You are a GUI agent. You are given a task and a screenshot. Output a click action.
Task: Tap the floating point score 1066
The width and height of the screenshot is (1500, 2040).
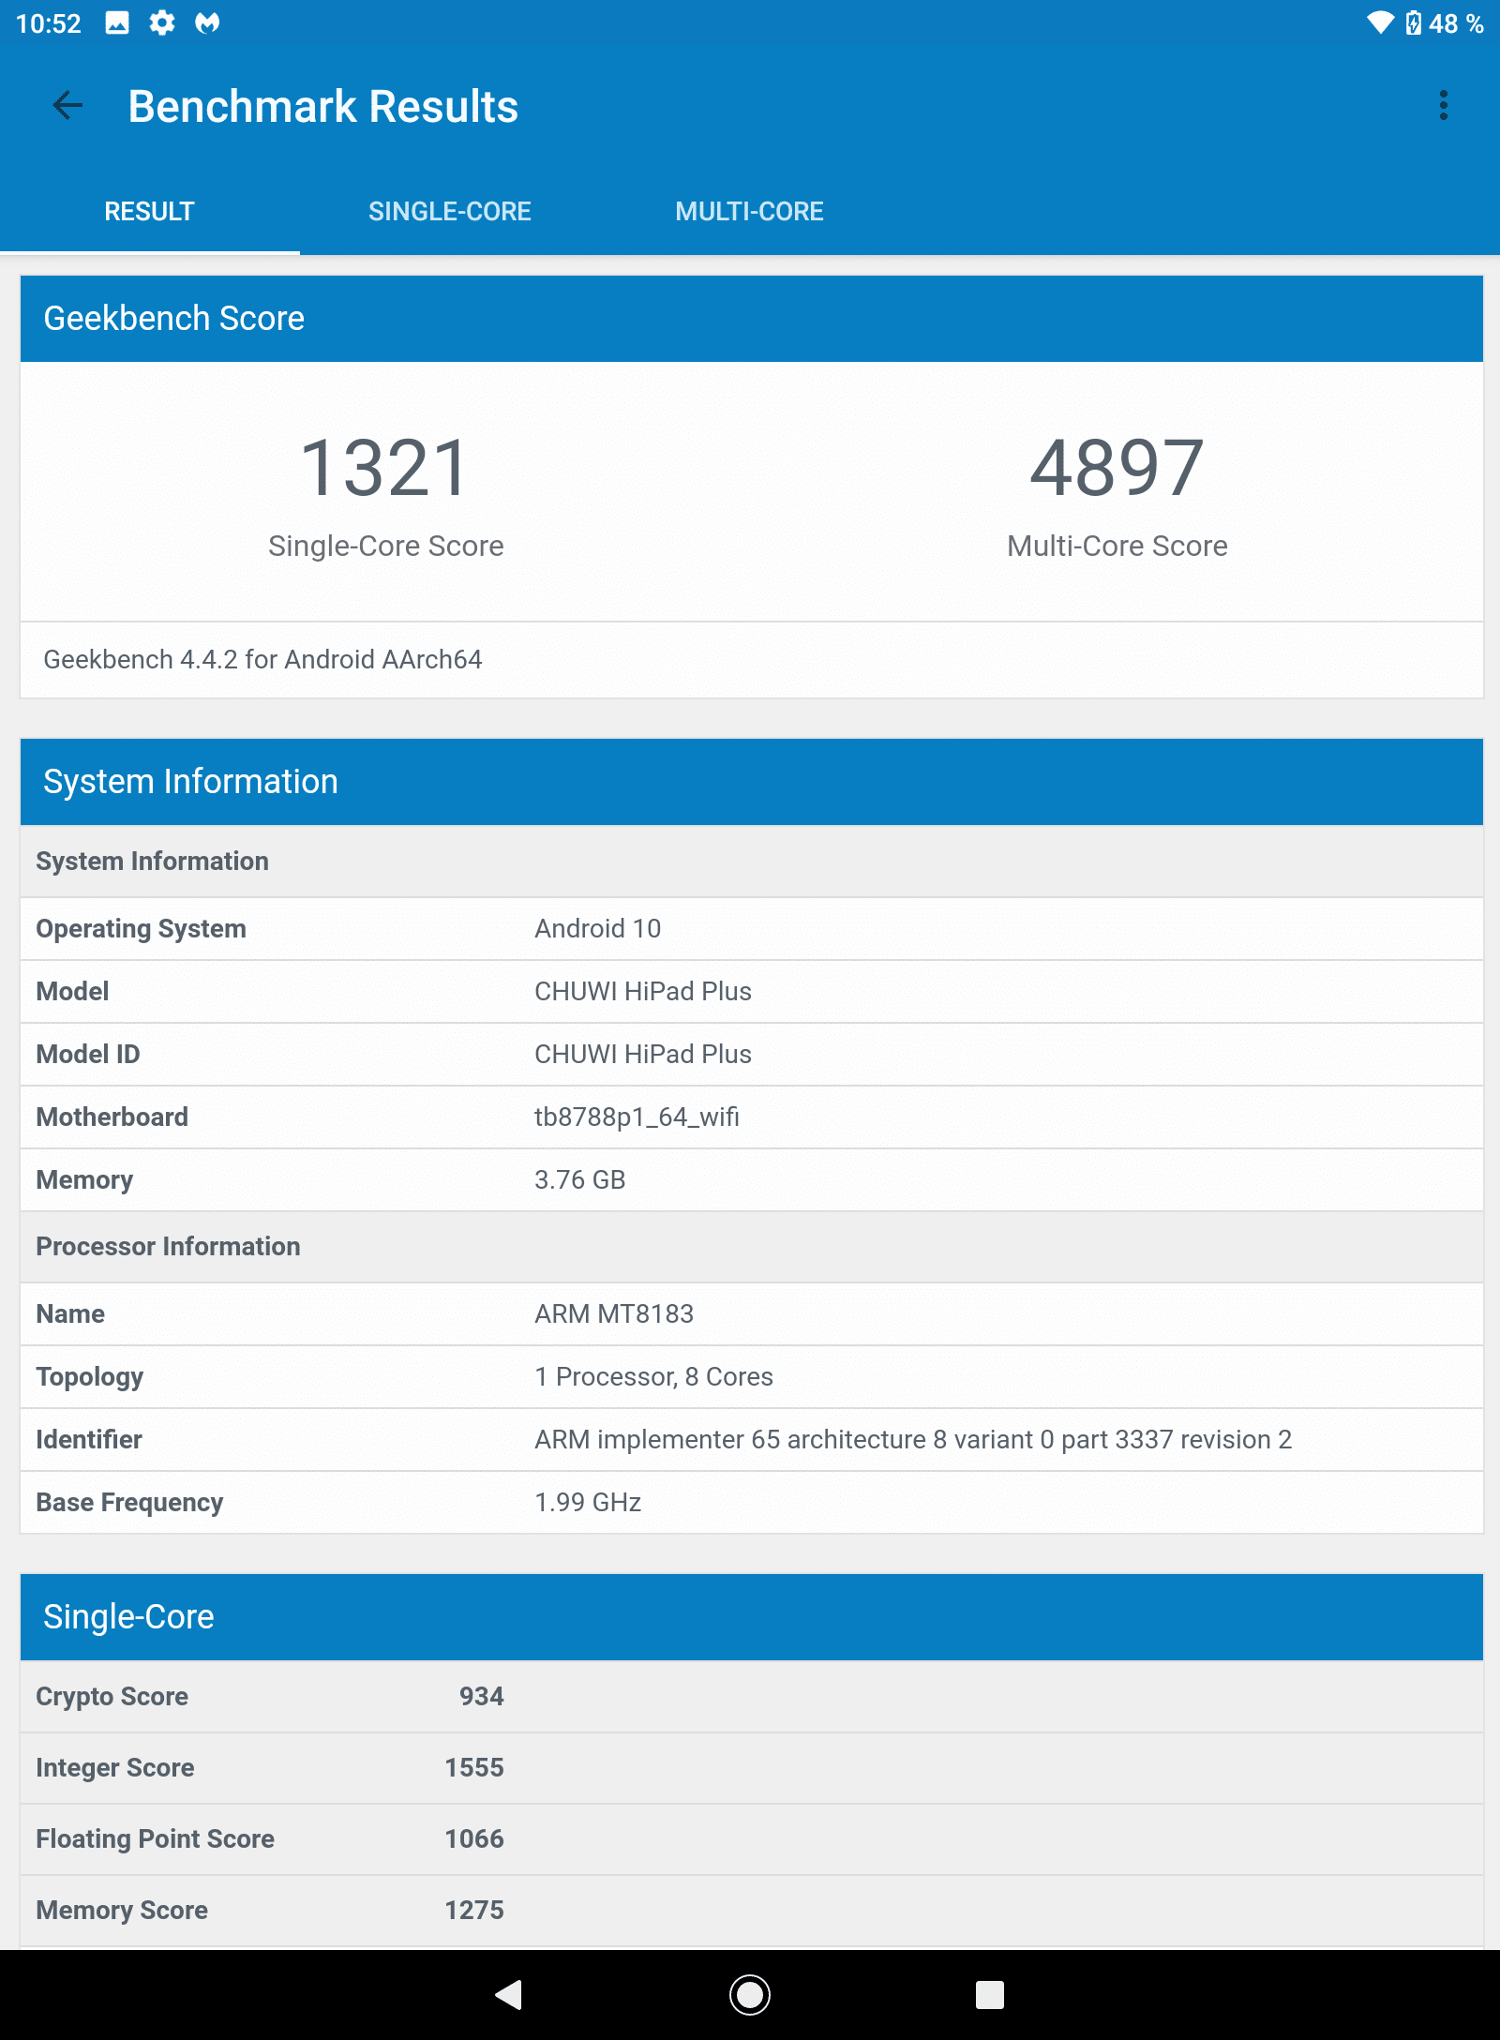474,1839
